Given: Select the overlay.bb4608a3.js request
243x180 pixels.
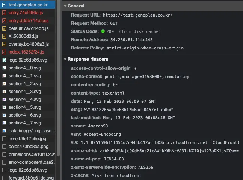Looking at the screenshot, I should coord(29,44).
